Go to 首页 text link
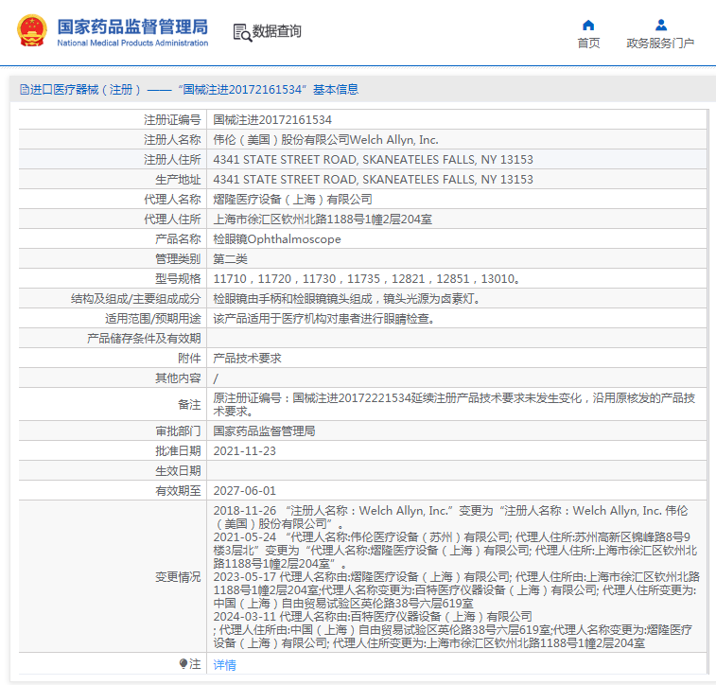Image resolution: width=716 pixels, height=685 pixels. point(588,43)
